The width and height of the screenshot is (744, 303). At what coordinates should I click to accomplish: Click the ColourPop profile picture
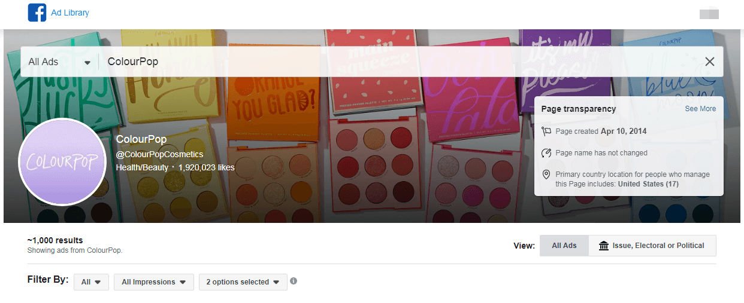pos(63,162)
